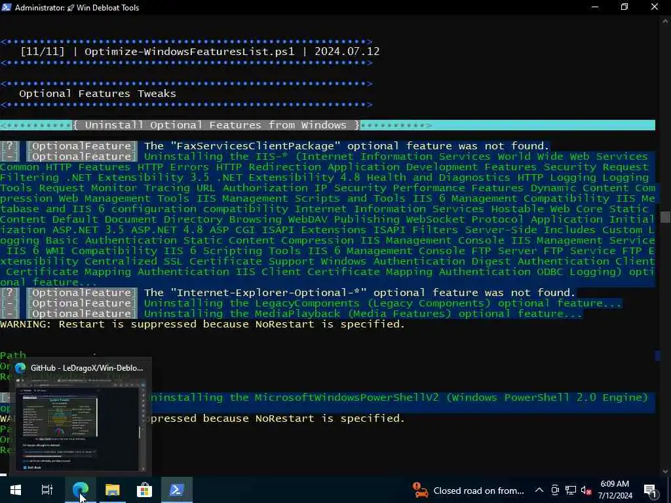The image size is (671, 503).
Task: Open the traffic alert widget icon
Action: click(x=420, y=490)
